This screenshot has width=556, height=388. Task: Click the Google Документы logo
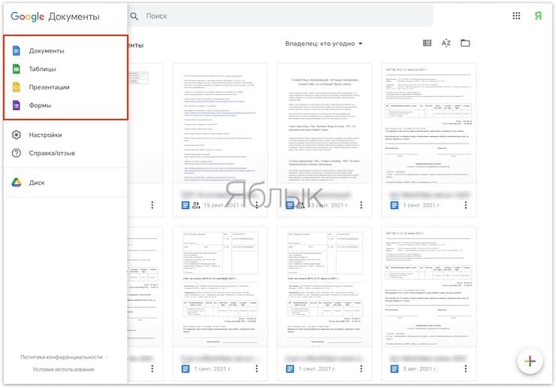(x=56, y=17)
